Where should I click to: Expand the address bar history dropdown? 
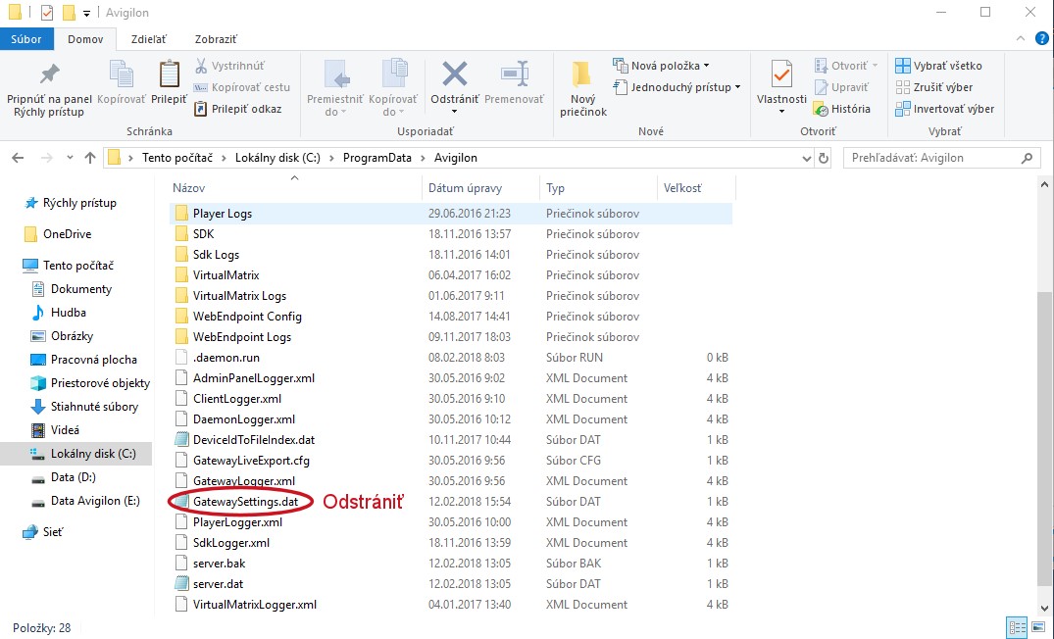807,159
